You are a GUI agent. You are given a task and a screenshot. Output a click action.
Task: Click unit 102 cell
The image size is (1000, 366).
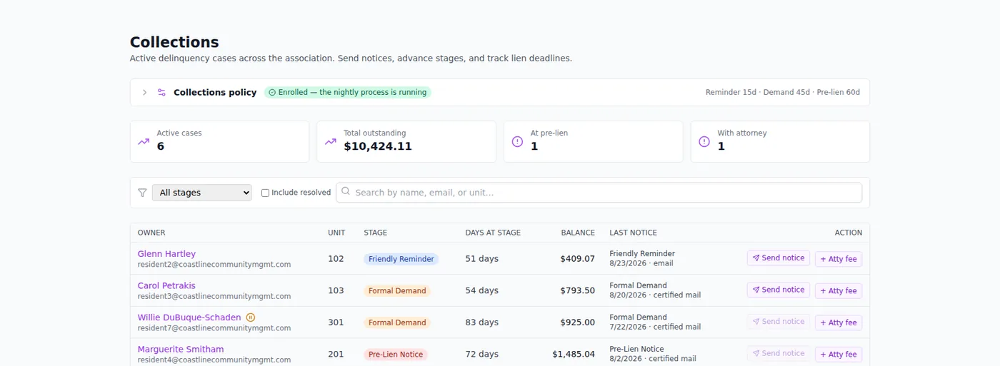[x=336, y=259]
